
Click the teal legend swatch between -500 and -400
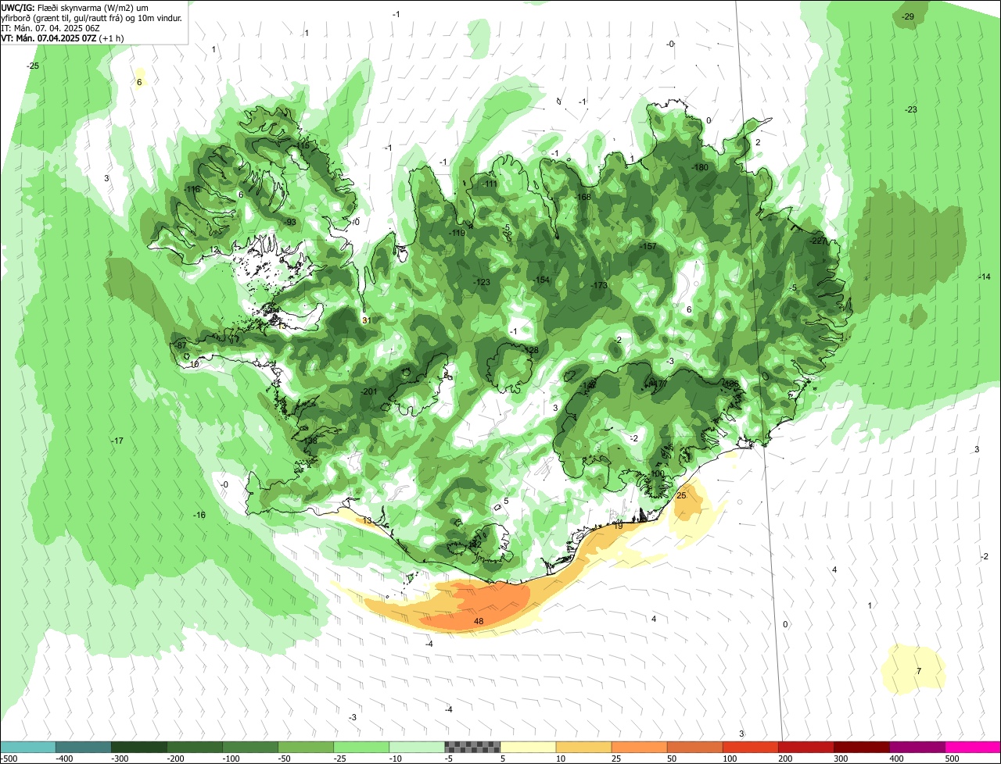(x=28, y=747)
